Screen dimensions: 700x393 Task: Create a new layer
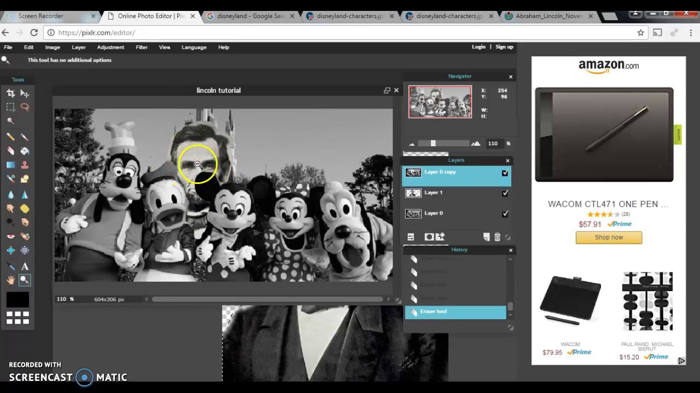coord(486,237)
